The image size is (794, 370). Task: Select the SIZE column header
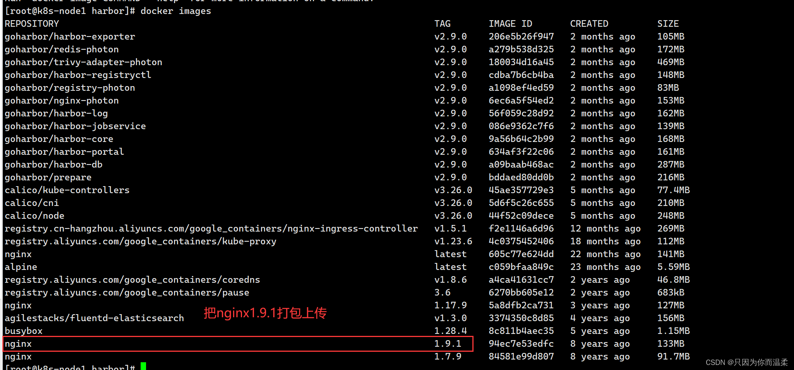point(668,24)
